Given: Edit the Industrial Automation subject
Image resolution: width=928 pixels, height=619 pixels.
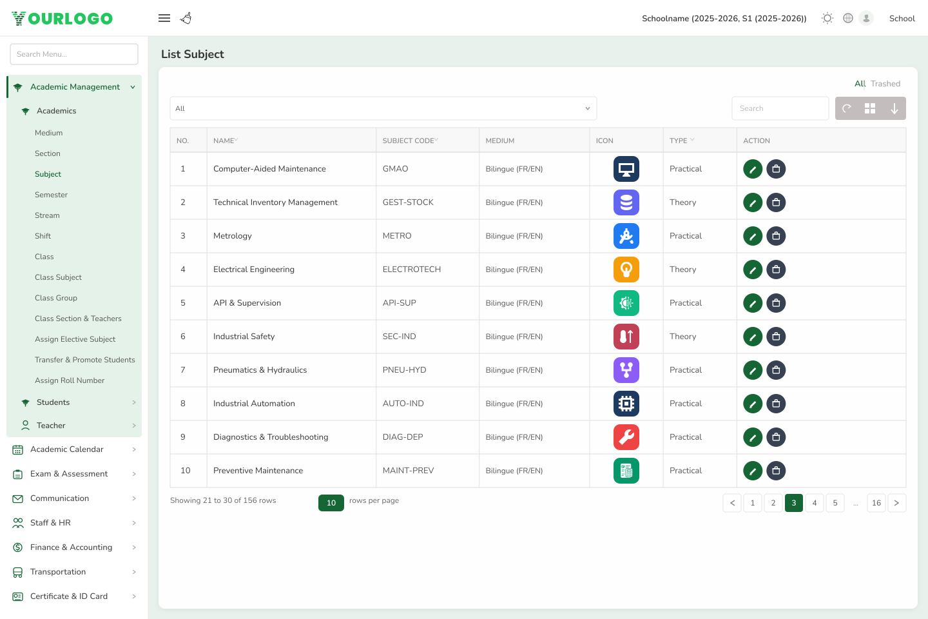Looking at the screenshot, I should tap(753, 404).
